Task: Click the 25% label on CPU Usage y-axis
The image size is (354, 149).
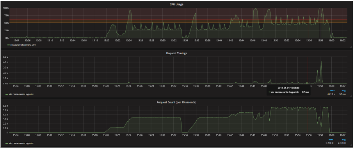Action: pos(6,30)
